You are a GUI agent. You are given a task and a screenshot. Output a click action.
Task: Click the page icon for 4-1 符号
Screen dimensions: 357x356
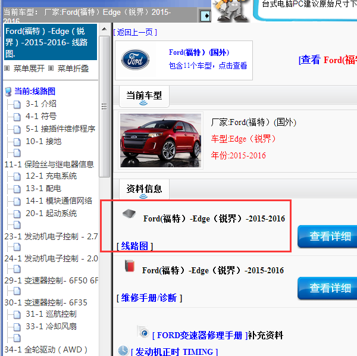[17, 117]
